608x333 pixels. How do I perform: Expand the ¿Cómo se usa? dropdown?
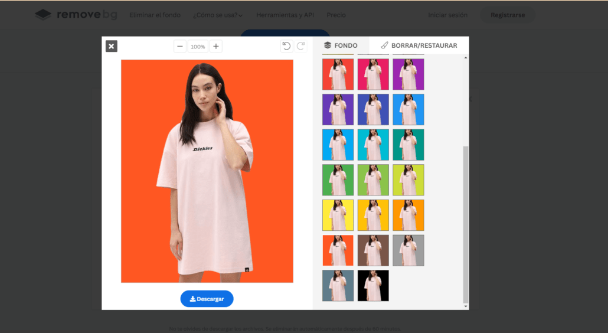[217, 15]
